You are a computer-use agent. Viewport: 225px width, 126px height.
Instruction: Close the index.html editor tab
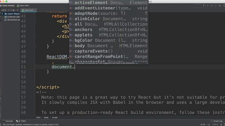pos(35,10)
